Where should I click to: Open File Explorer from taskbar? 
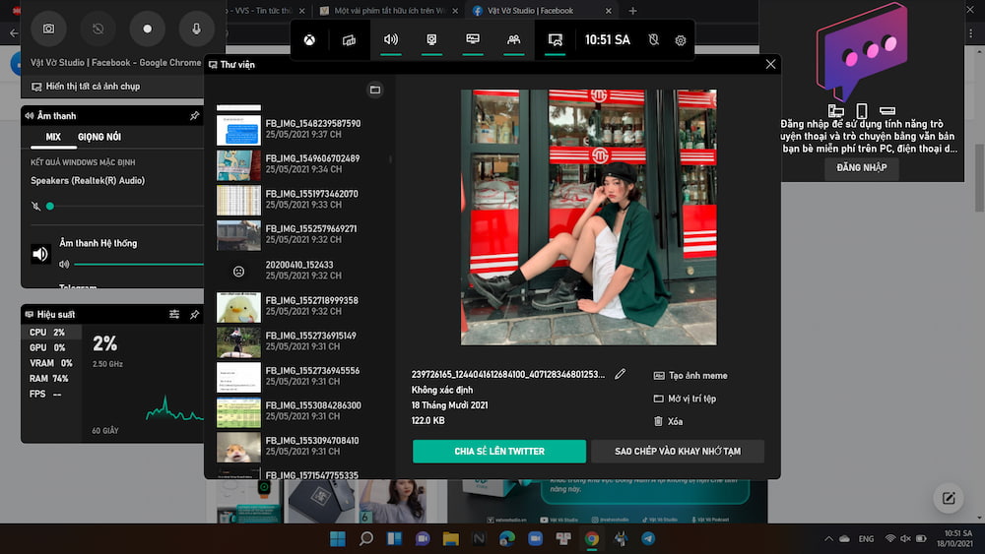450,539
